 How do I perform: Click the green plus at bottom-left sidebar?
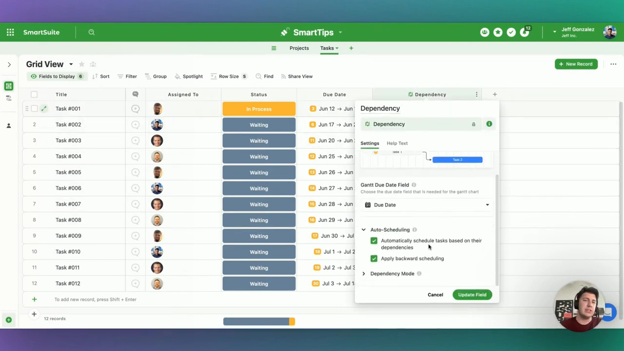tap(9, 320)
